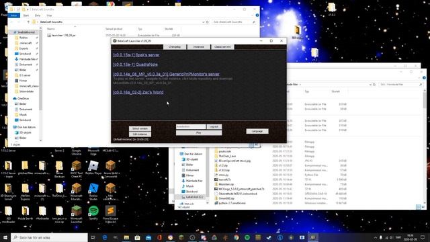Click the Edit instance button

coord(140,134)
